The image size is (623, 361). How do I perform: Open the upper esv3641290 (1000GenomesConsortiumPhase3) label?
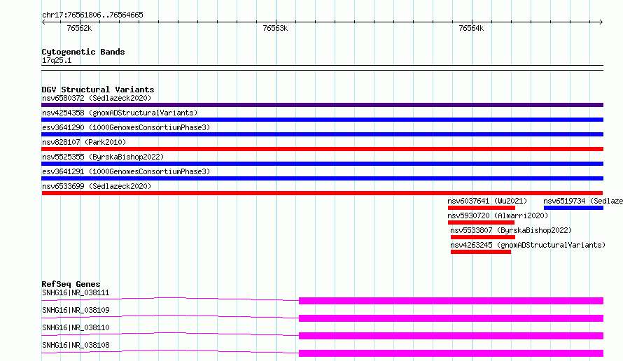(126, 127)
